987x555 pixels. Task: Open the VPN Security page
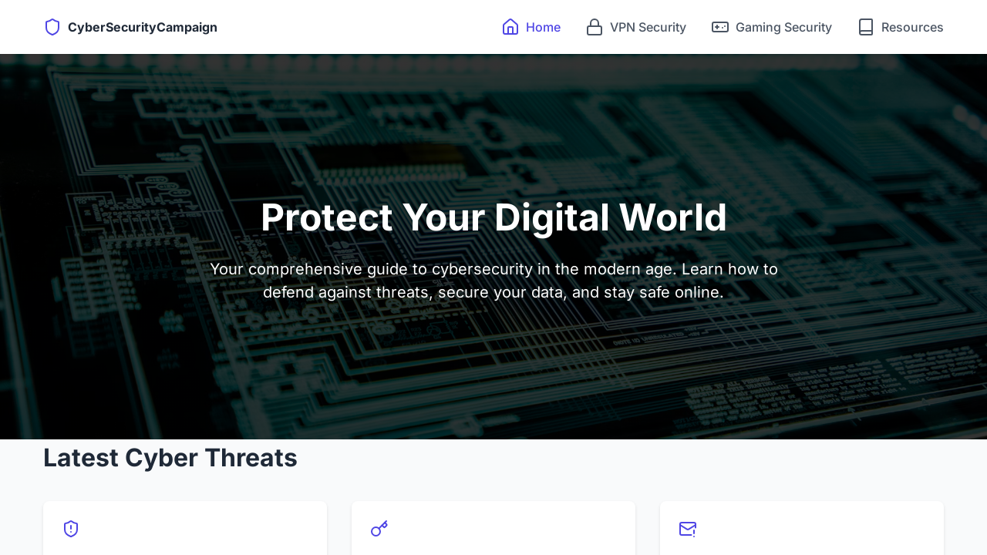tap(636, 27)
